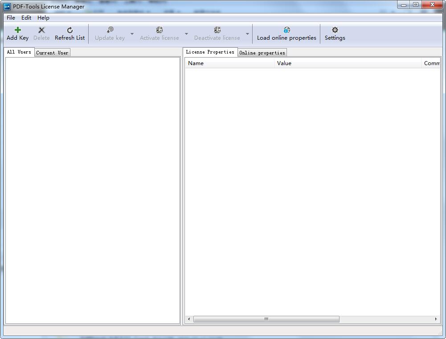This screenshot has width=446, height=339.
Task: Click the Activate license globe icon
Action: (160, 29)
